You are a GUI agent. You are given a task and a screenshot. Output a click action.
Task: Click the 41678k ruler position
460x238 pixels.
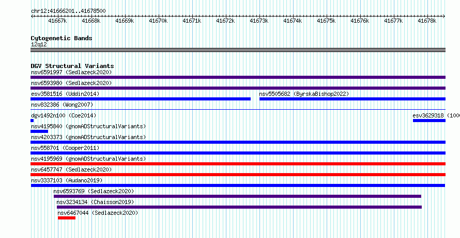[x=427, y=21]
